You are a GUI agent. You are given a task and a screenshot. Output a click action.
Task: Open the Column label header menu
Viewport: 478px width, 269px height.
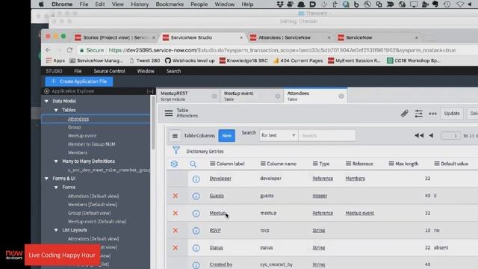(x=212, y=164)
